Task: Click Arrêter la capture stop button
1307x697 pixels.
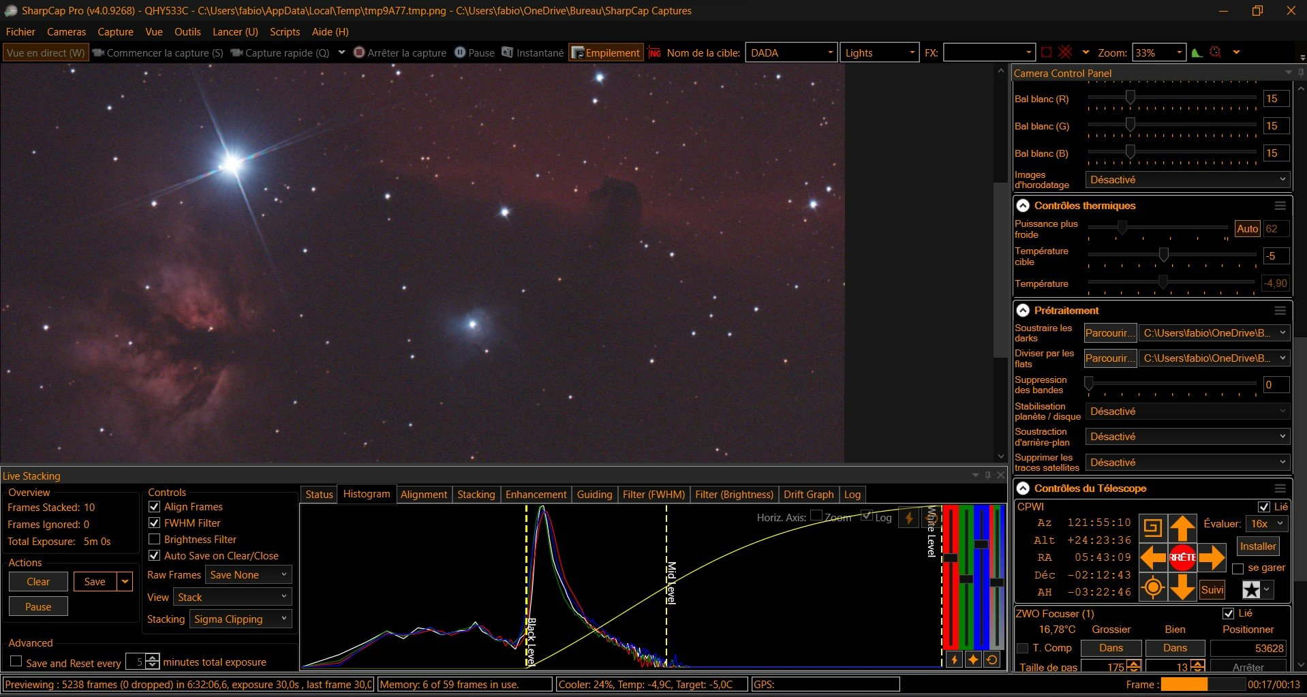Action: (x=400, y=52)
